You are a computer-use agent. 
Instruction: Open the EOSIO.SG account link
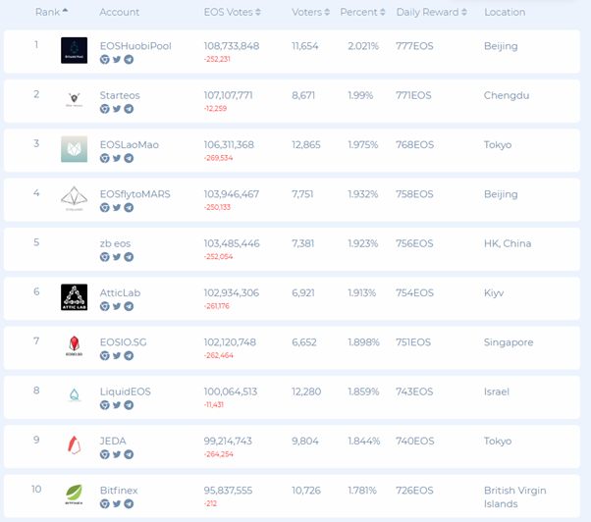coord(123,342)
